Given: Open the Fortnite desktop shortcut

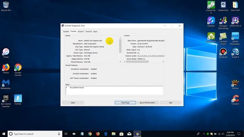Looking at the screenshot, I should 18,100.
